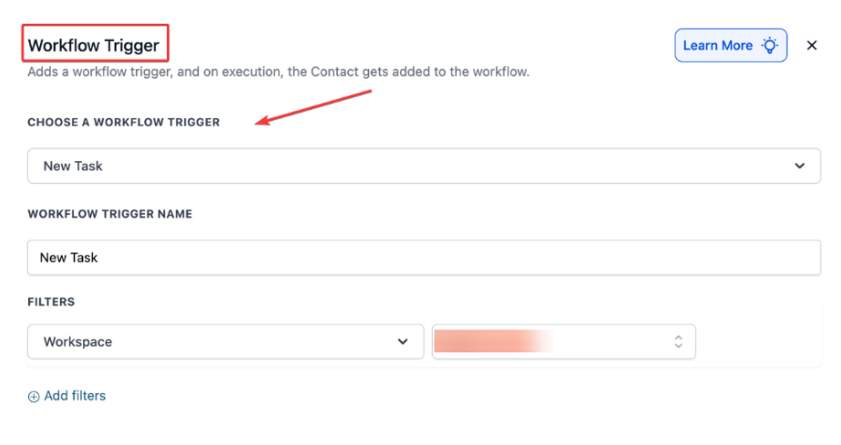Click the 'New Task' text in trigger dropdown
This screenshot has height=445, width=841.
(73, 167)
